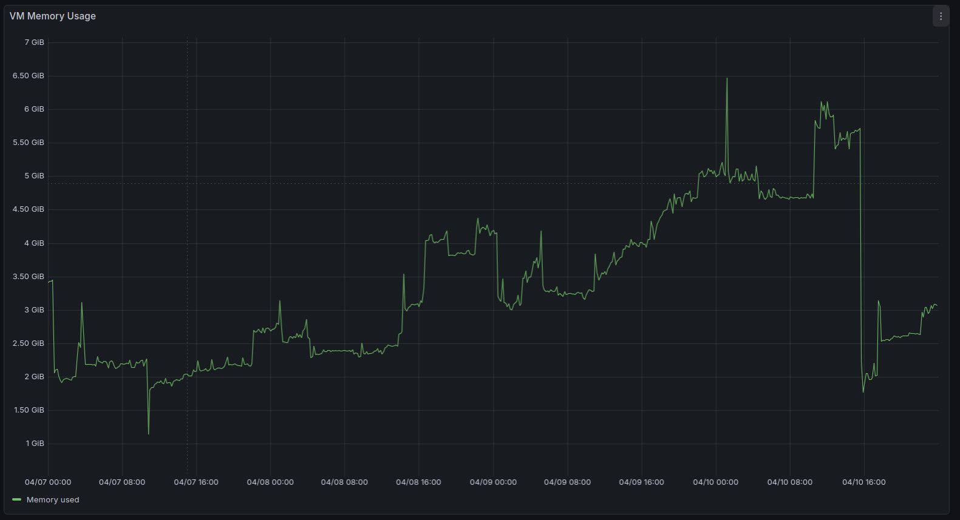Viewport: 960px width, 520px height.
Task: Click the green Memory used color swatch
Action: (16, 500)
